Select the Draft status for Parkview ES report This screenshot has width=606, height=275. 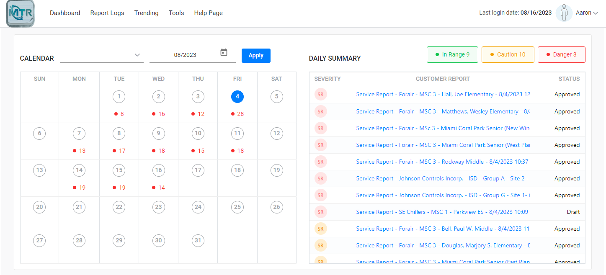point(573,212)
